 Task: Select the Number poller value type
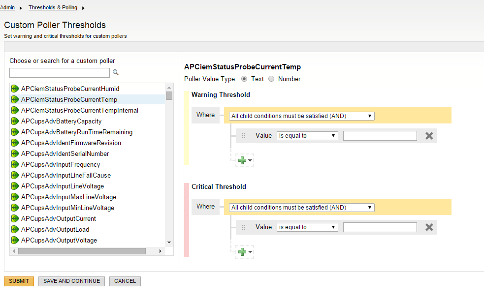coord(271,79)
